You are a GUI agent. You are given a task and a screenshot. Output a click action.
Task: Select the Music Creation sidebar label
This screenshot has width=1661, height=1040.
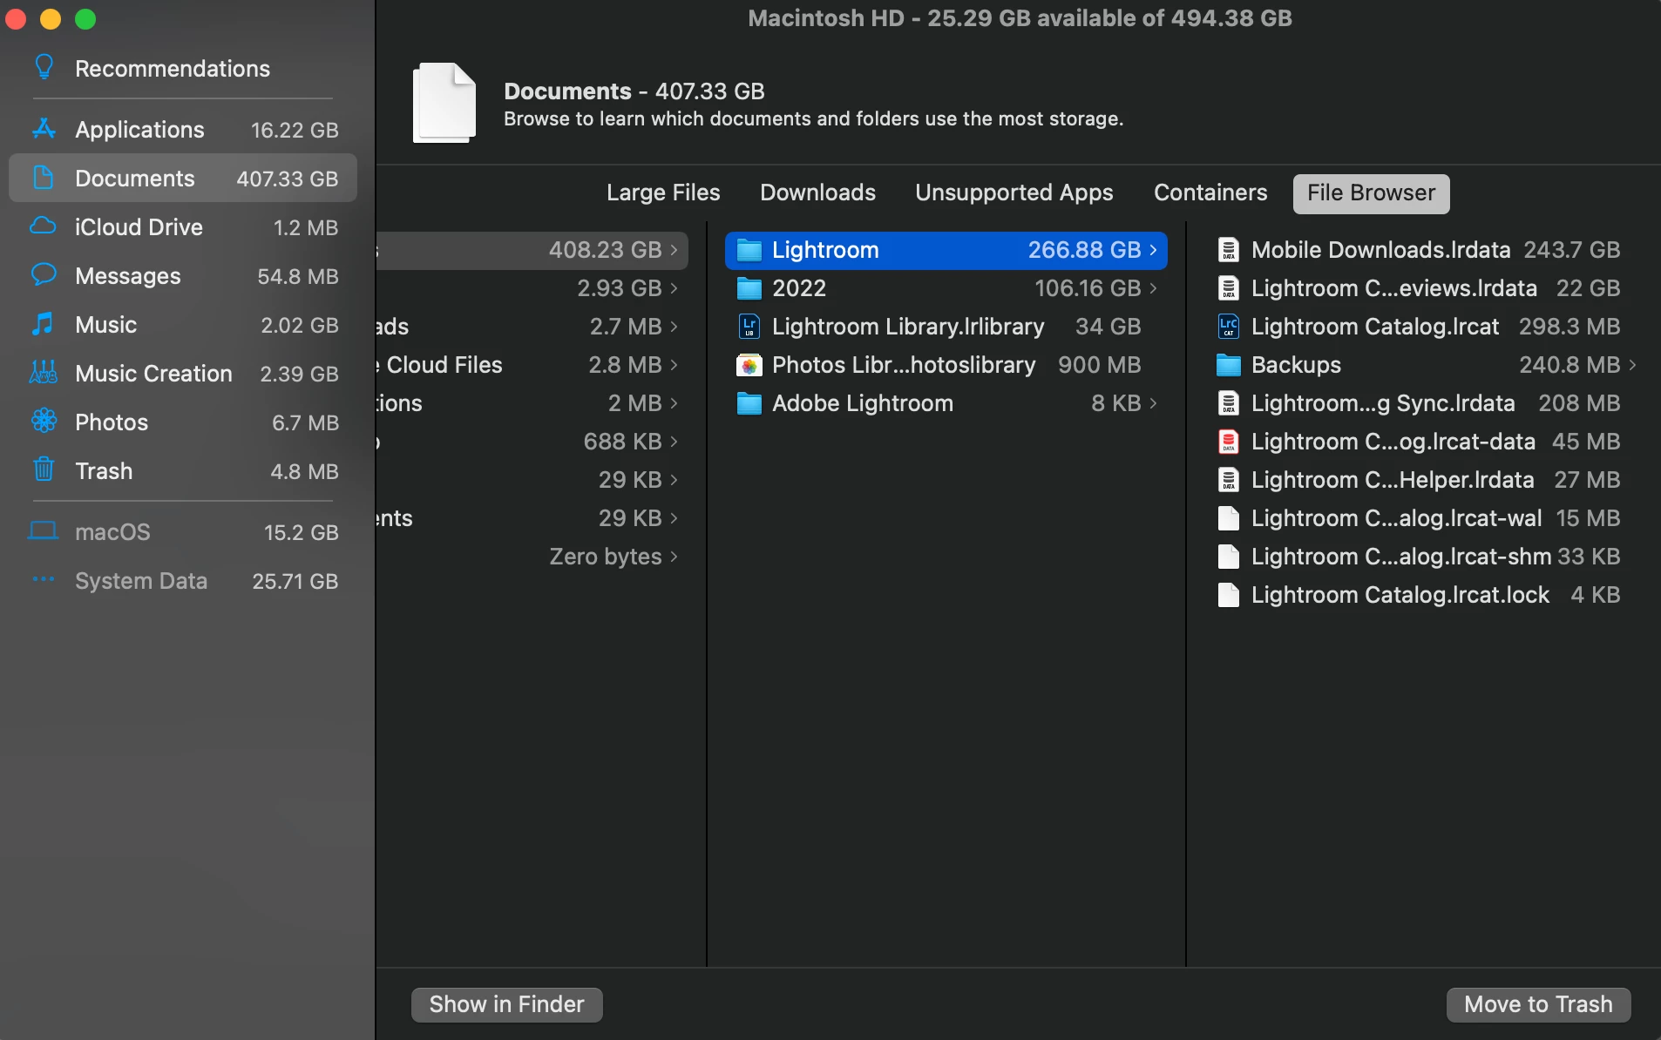(153, 374)
